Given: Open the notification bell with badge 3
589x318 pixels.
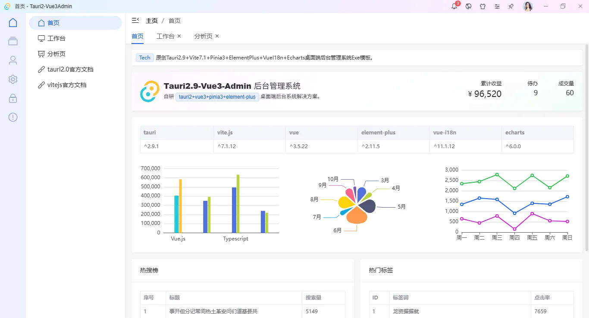Looking at the screenshot, I should pyautogui.click(x=454, y=6).
